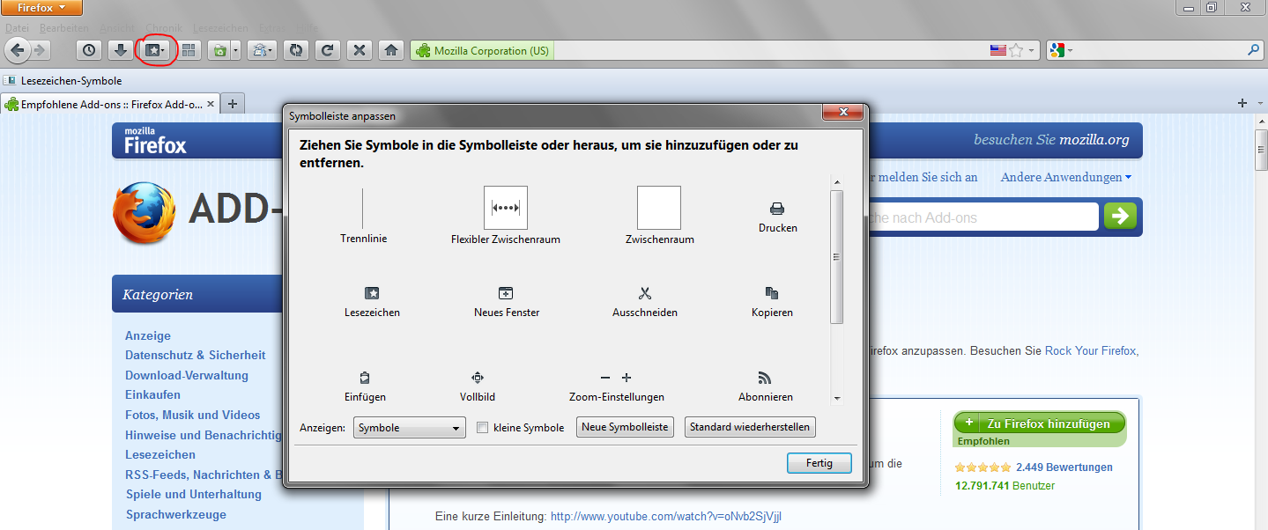The height and width of the screenshot is (530, 1268).
Task: Click the Mozilla Corporation site identity badge
Action: [482, 51]
